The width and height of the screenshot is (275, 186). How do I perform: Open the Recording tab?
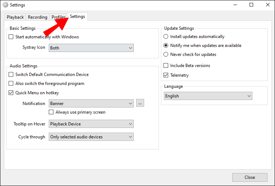[x=38, y=17]
